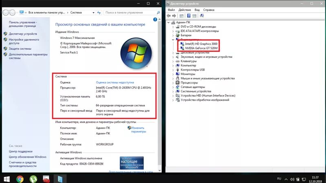326x183 pixels.
Task: Open the Справка menu
Action: click(209, 10)
